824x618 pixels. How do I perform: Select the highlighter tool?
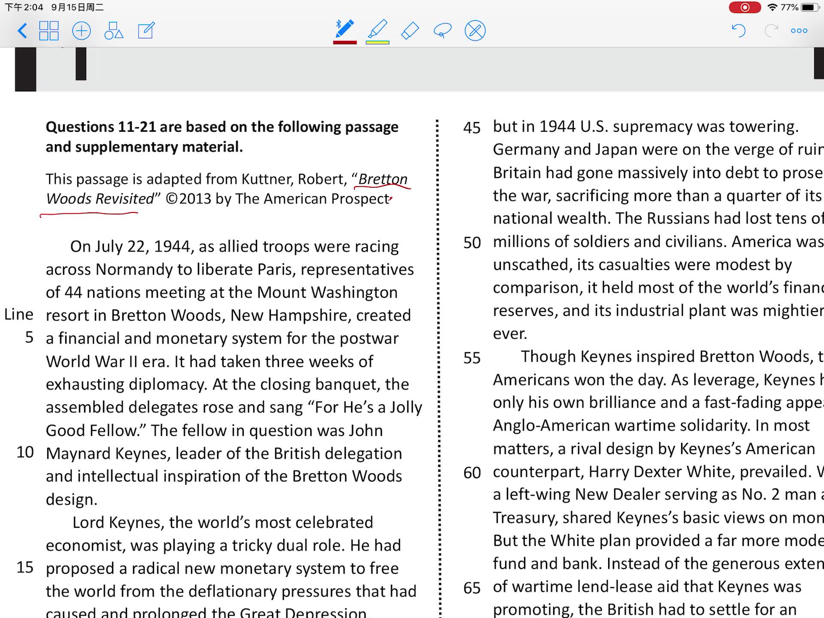(378, 29)
